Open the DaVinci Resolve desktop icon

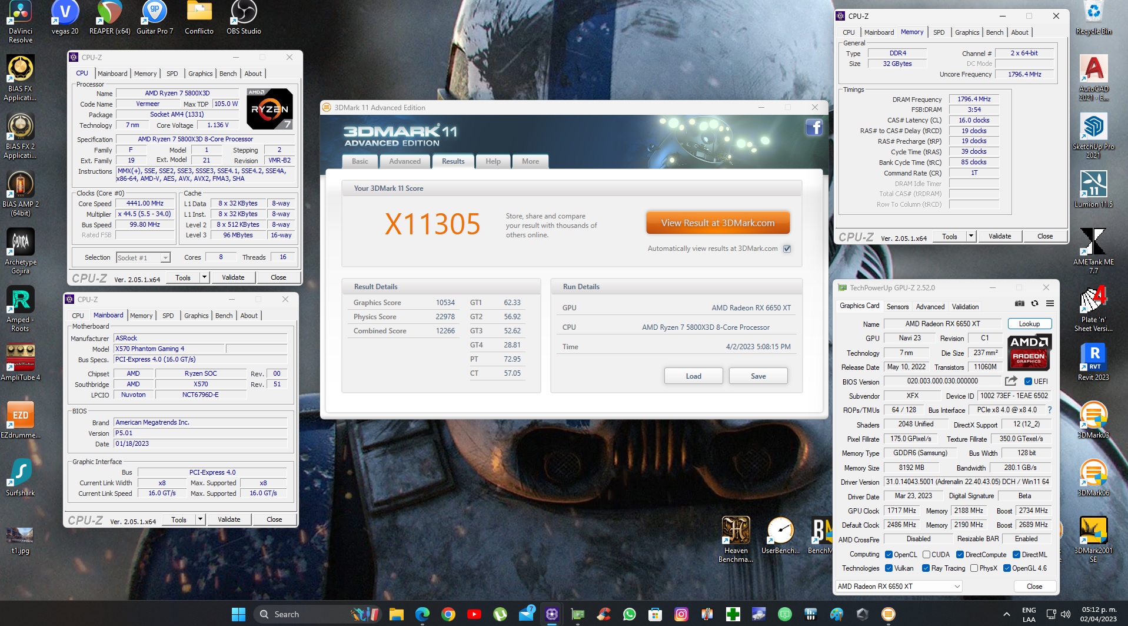(x=21, y=22)
